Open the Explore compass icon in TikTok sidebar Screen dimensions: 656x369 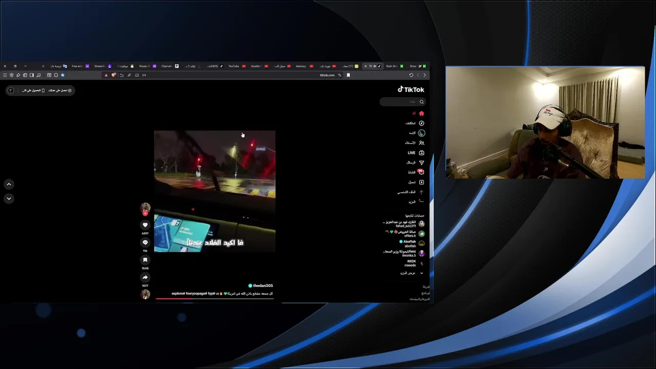tap(421, 123)
